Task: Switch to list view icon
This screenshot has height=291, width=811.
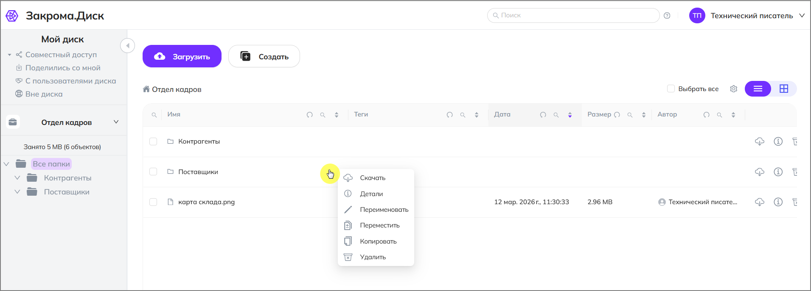Action: click(758, 89)
